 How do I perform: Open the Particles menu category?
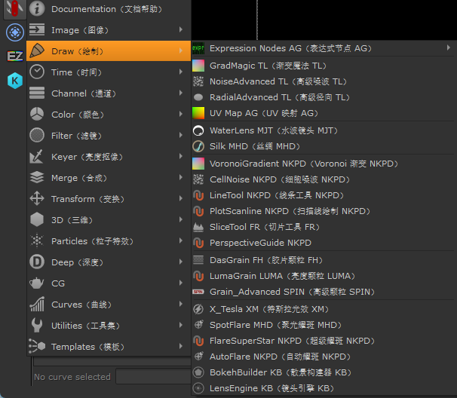pos(109,241)
